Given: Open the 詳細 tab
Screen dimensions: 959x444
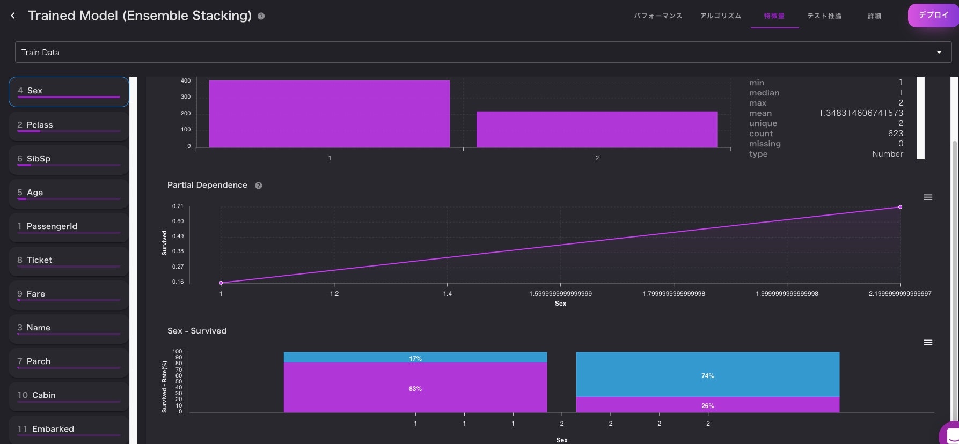Looking at the screenshot, I should pyautogui.click(x=874, y=16).
